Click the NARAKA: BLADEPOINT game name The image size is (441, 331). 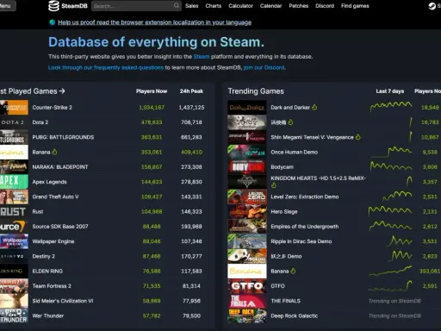click(x=60, y=167)
